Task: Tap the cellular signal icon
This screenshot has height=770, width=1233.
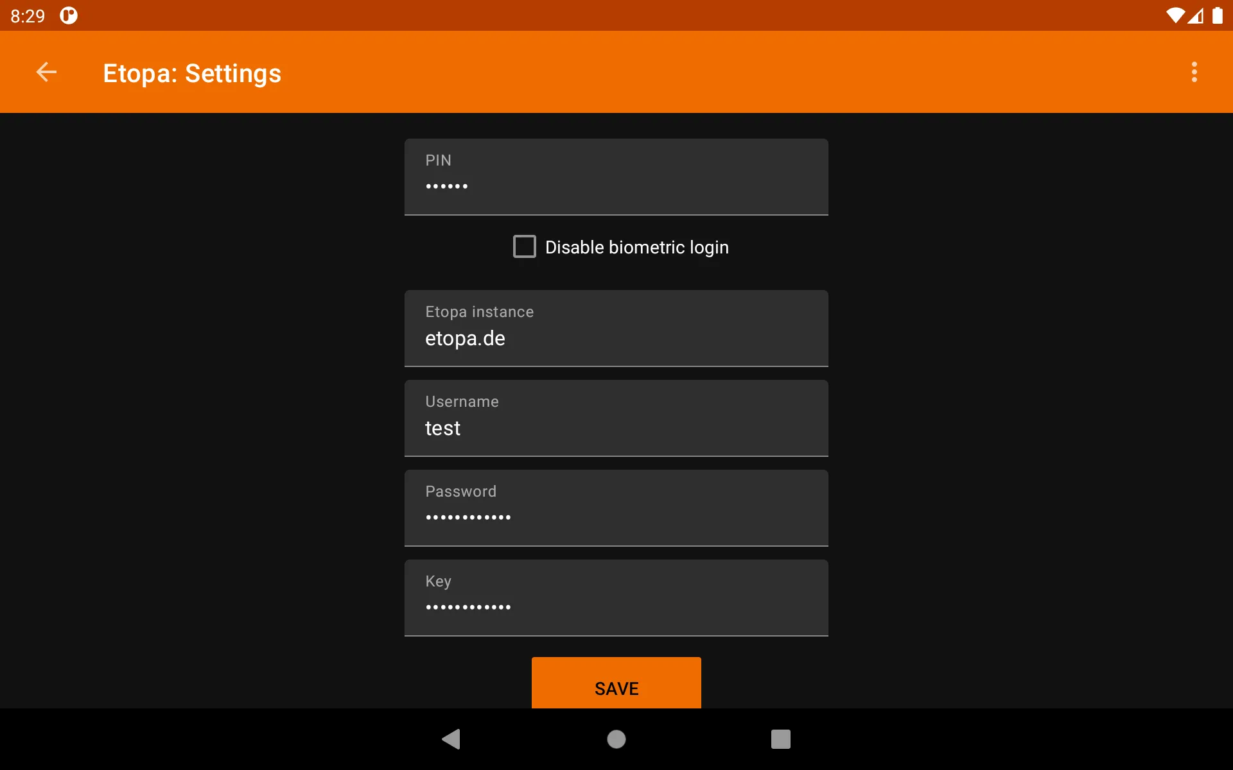Action: click(x=1196, y=15)
